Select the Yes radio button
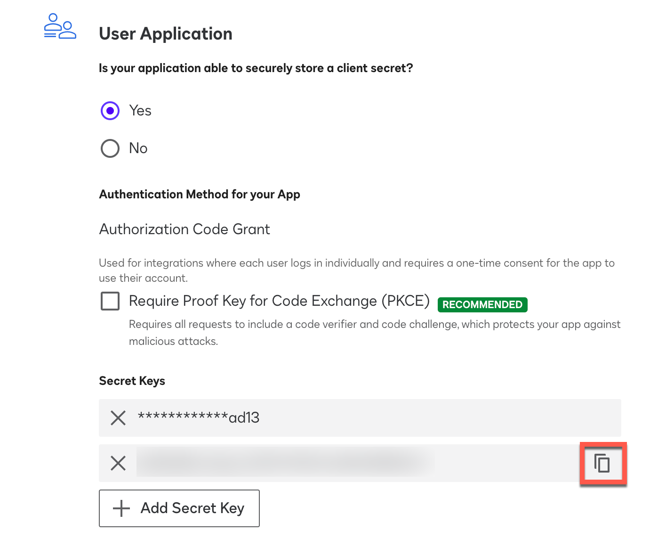The image size is (658, 539). (x=110, y=111)
